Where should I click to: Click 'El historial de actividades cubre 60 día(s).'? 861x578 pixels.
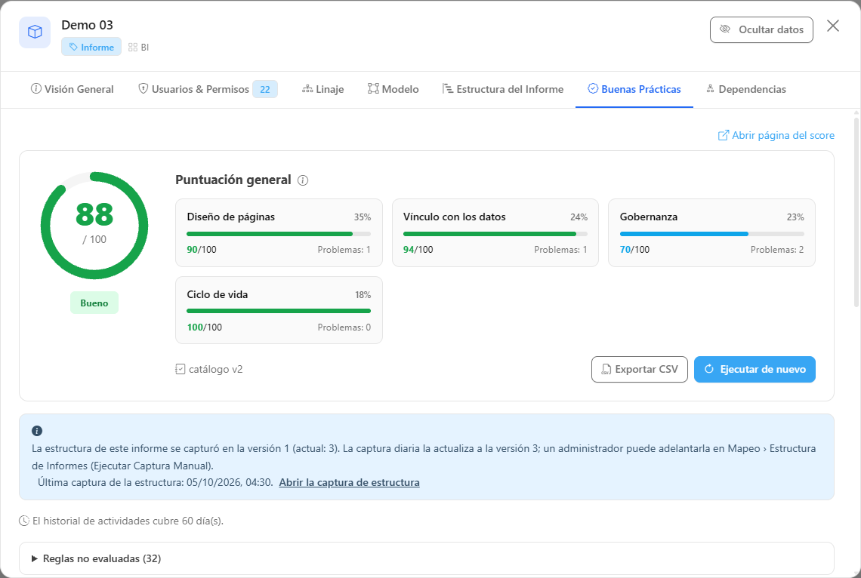click(128, 521)
